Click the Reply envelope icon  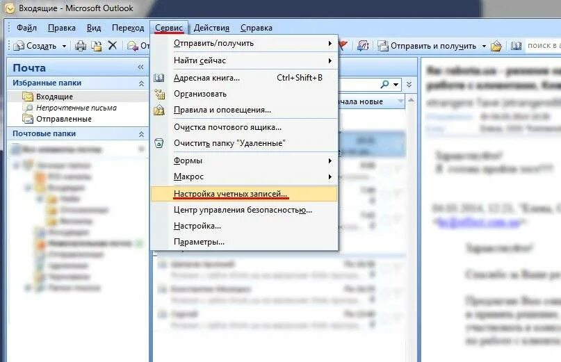pos(133,46)
